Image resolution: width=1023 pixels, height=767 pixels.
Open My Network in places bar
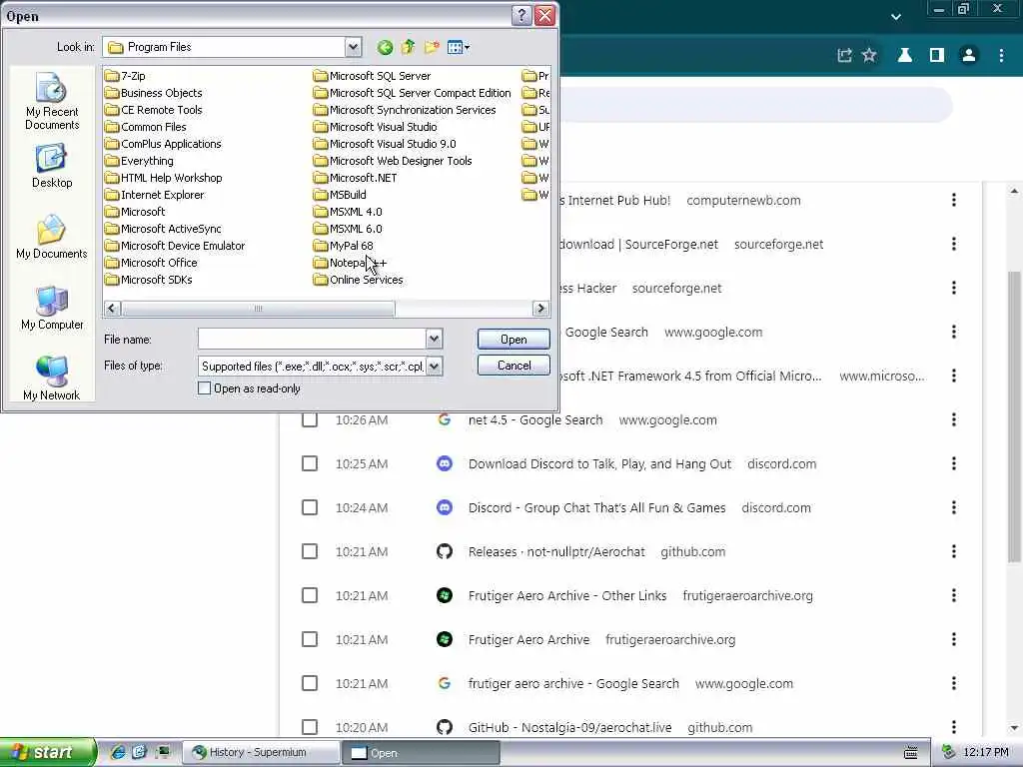pos(52,379)
